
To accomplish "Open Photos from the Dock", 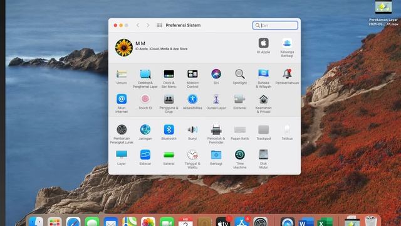I will pyautogui.click(x=148, y=222).
